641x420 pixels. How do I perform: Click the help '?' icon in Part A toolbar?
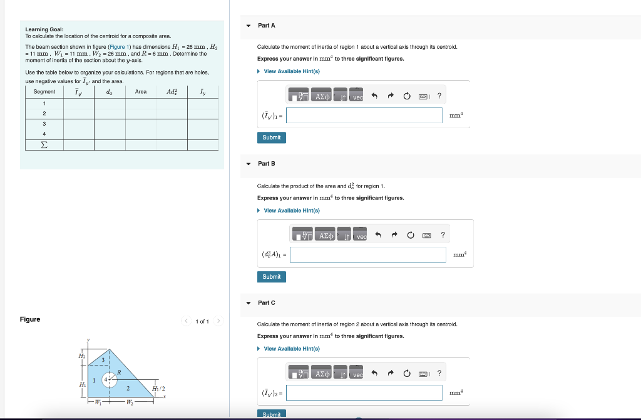[438, 95]
